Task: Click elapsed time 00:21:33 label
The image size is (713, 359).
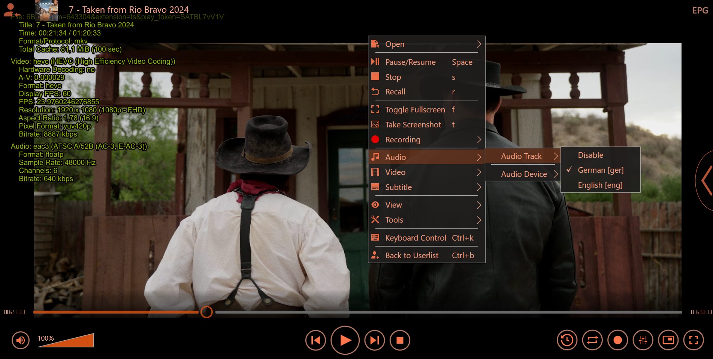Action: (x=14, y=312)
